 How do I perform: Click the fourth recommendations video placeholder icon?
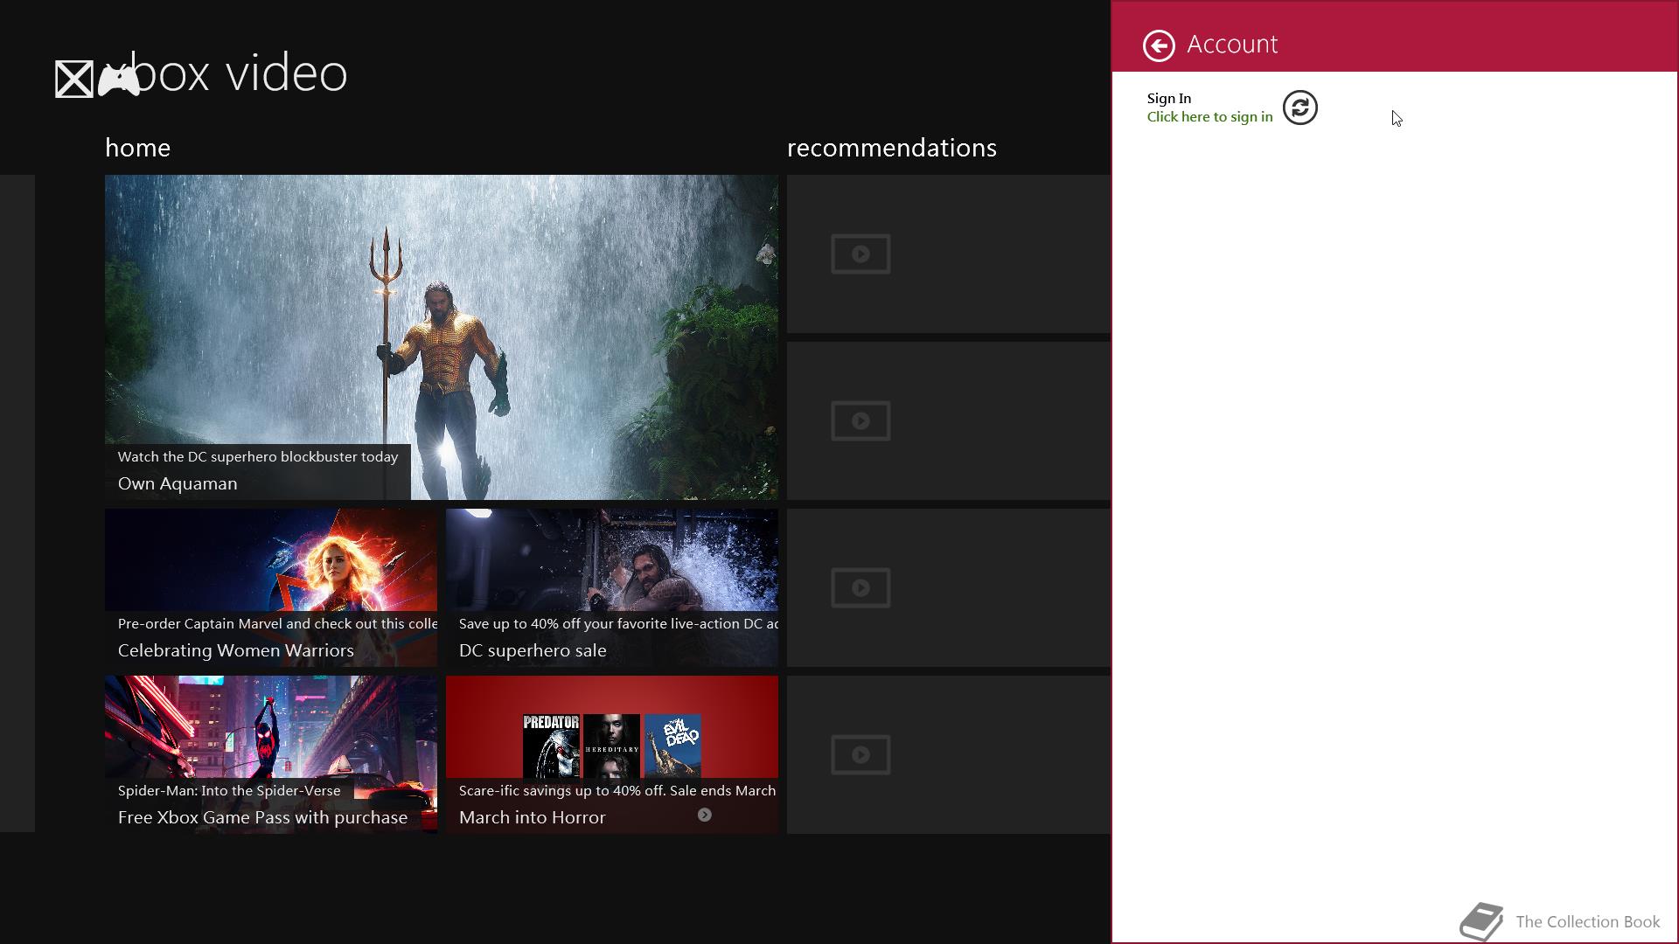click(x=860, y=754)
